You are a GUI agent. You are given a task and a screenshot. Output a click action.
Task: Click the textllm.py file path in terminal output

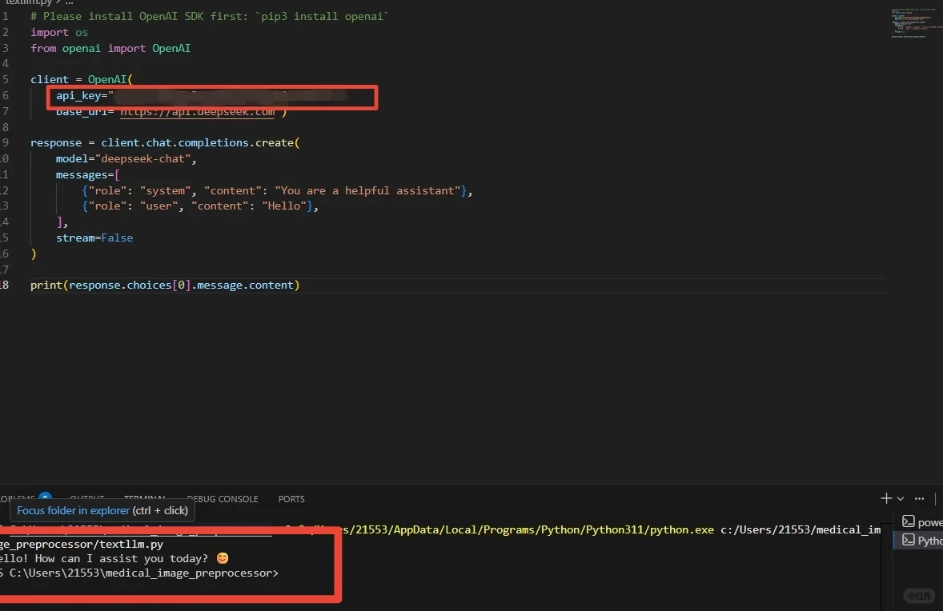click(x=80, y=544)
